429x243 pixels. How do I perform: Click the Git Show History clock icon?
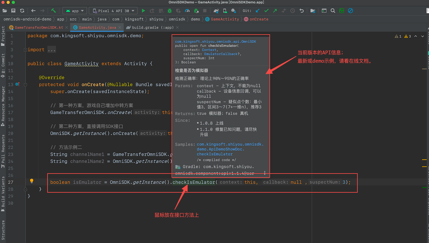[293, 10]
